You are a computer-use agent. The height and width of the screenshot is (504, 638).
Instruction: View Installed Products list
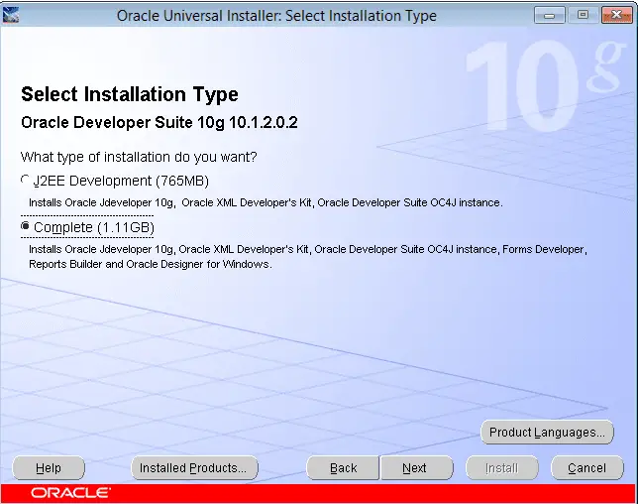coord(194,468)
